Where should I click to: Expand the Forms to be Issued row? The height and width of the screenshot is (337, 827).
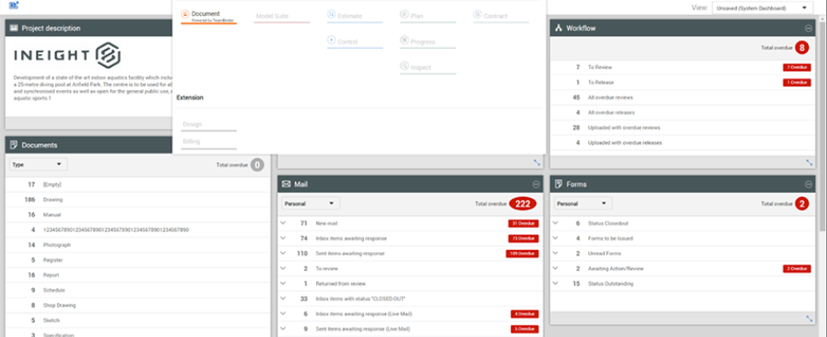[x=556, y=238]
